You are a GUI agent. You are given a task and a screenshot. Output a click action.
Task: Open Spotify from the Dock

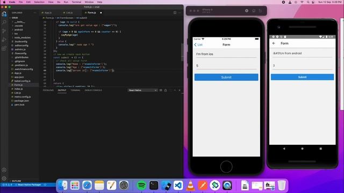tap(141, 185)
